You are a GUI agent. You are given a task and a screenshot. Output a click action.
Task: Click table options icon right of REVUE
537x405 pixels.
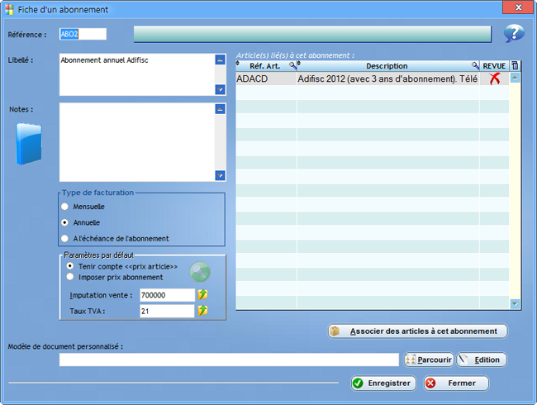(x=516, y=65)
